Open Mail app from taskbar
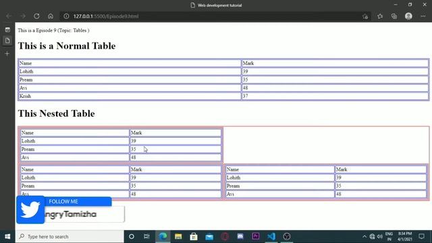Image resolution: width=432 pixels, height=243 pixels. coord(209,236)
